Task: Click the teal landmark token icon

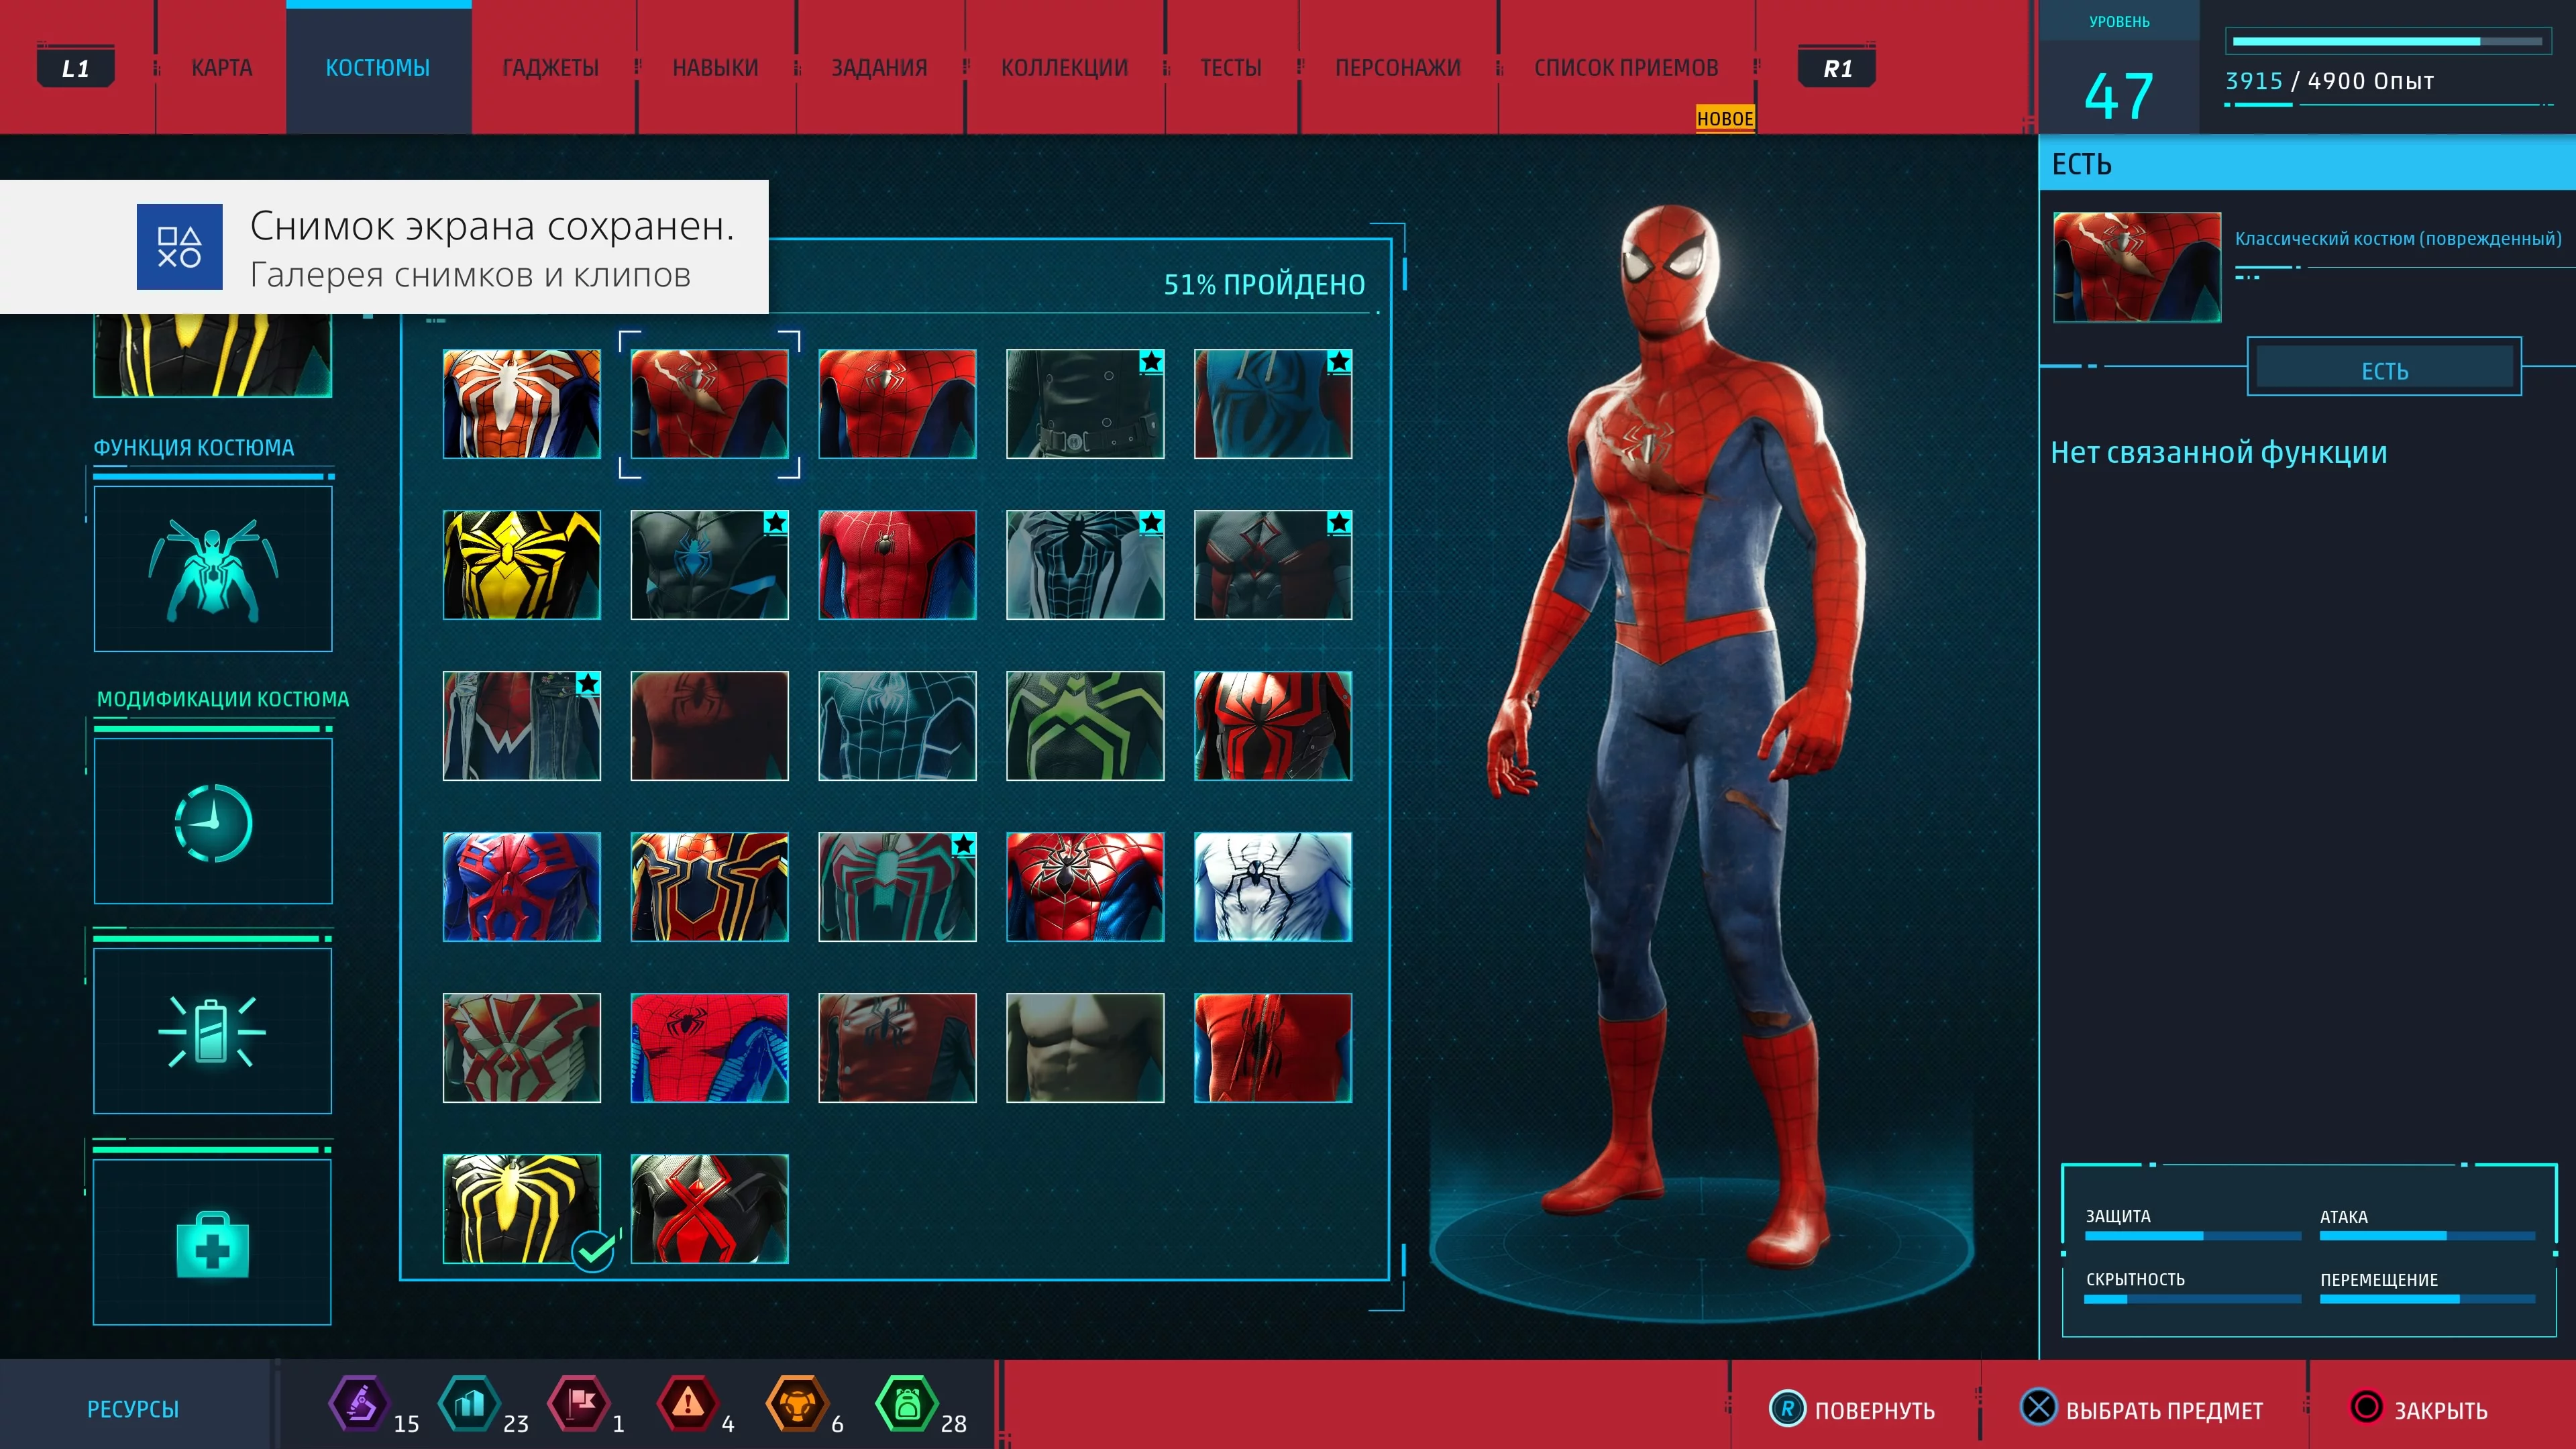Action: click(x=469, y=1404)
